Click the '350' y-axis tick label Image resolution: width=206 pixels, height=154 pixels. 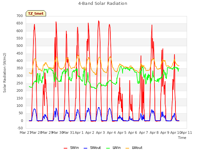click(20, 68)
